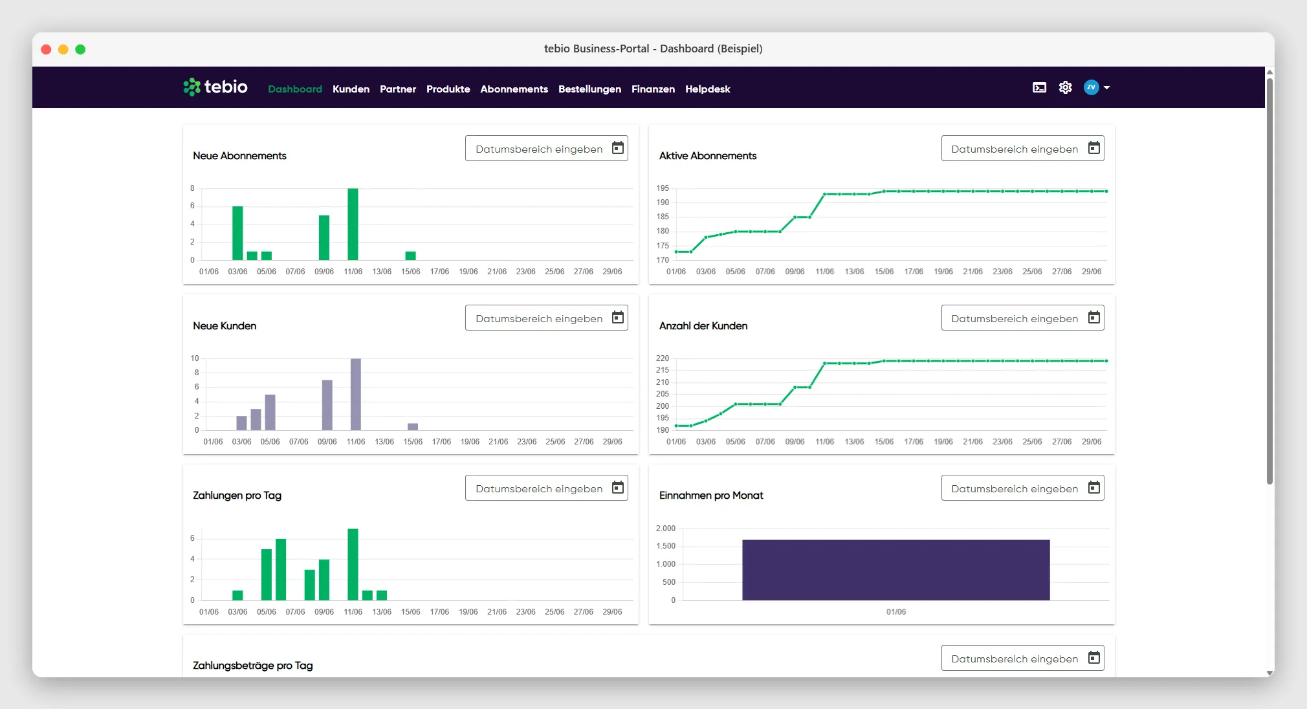Select the Dashboard menu item
1307x709 pixels.
point(295,89)
